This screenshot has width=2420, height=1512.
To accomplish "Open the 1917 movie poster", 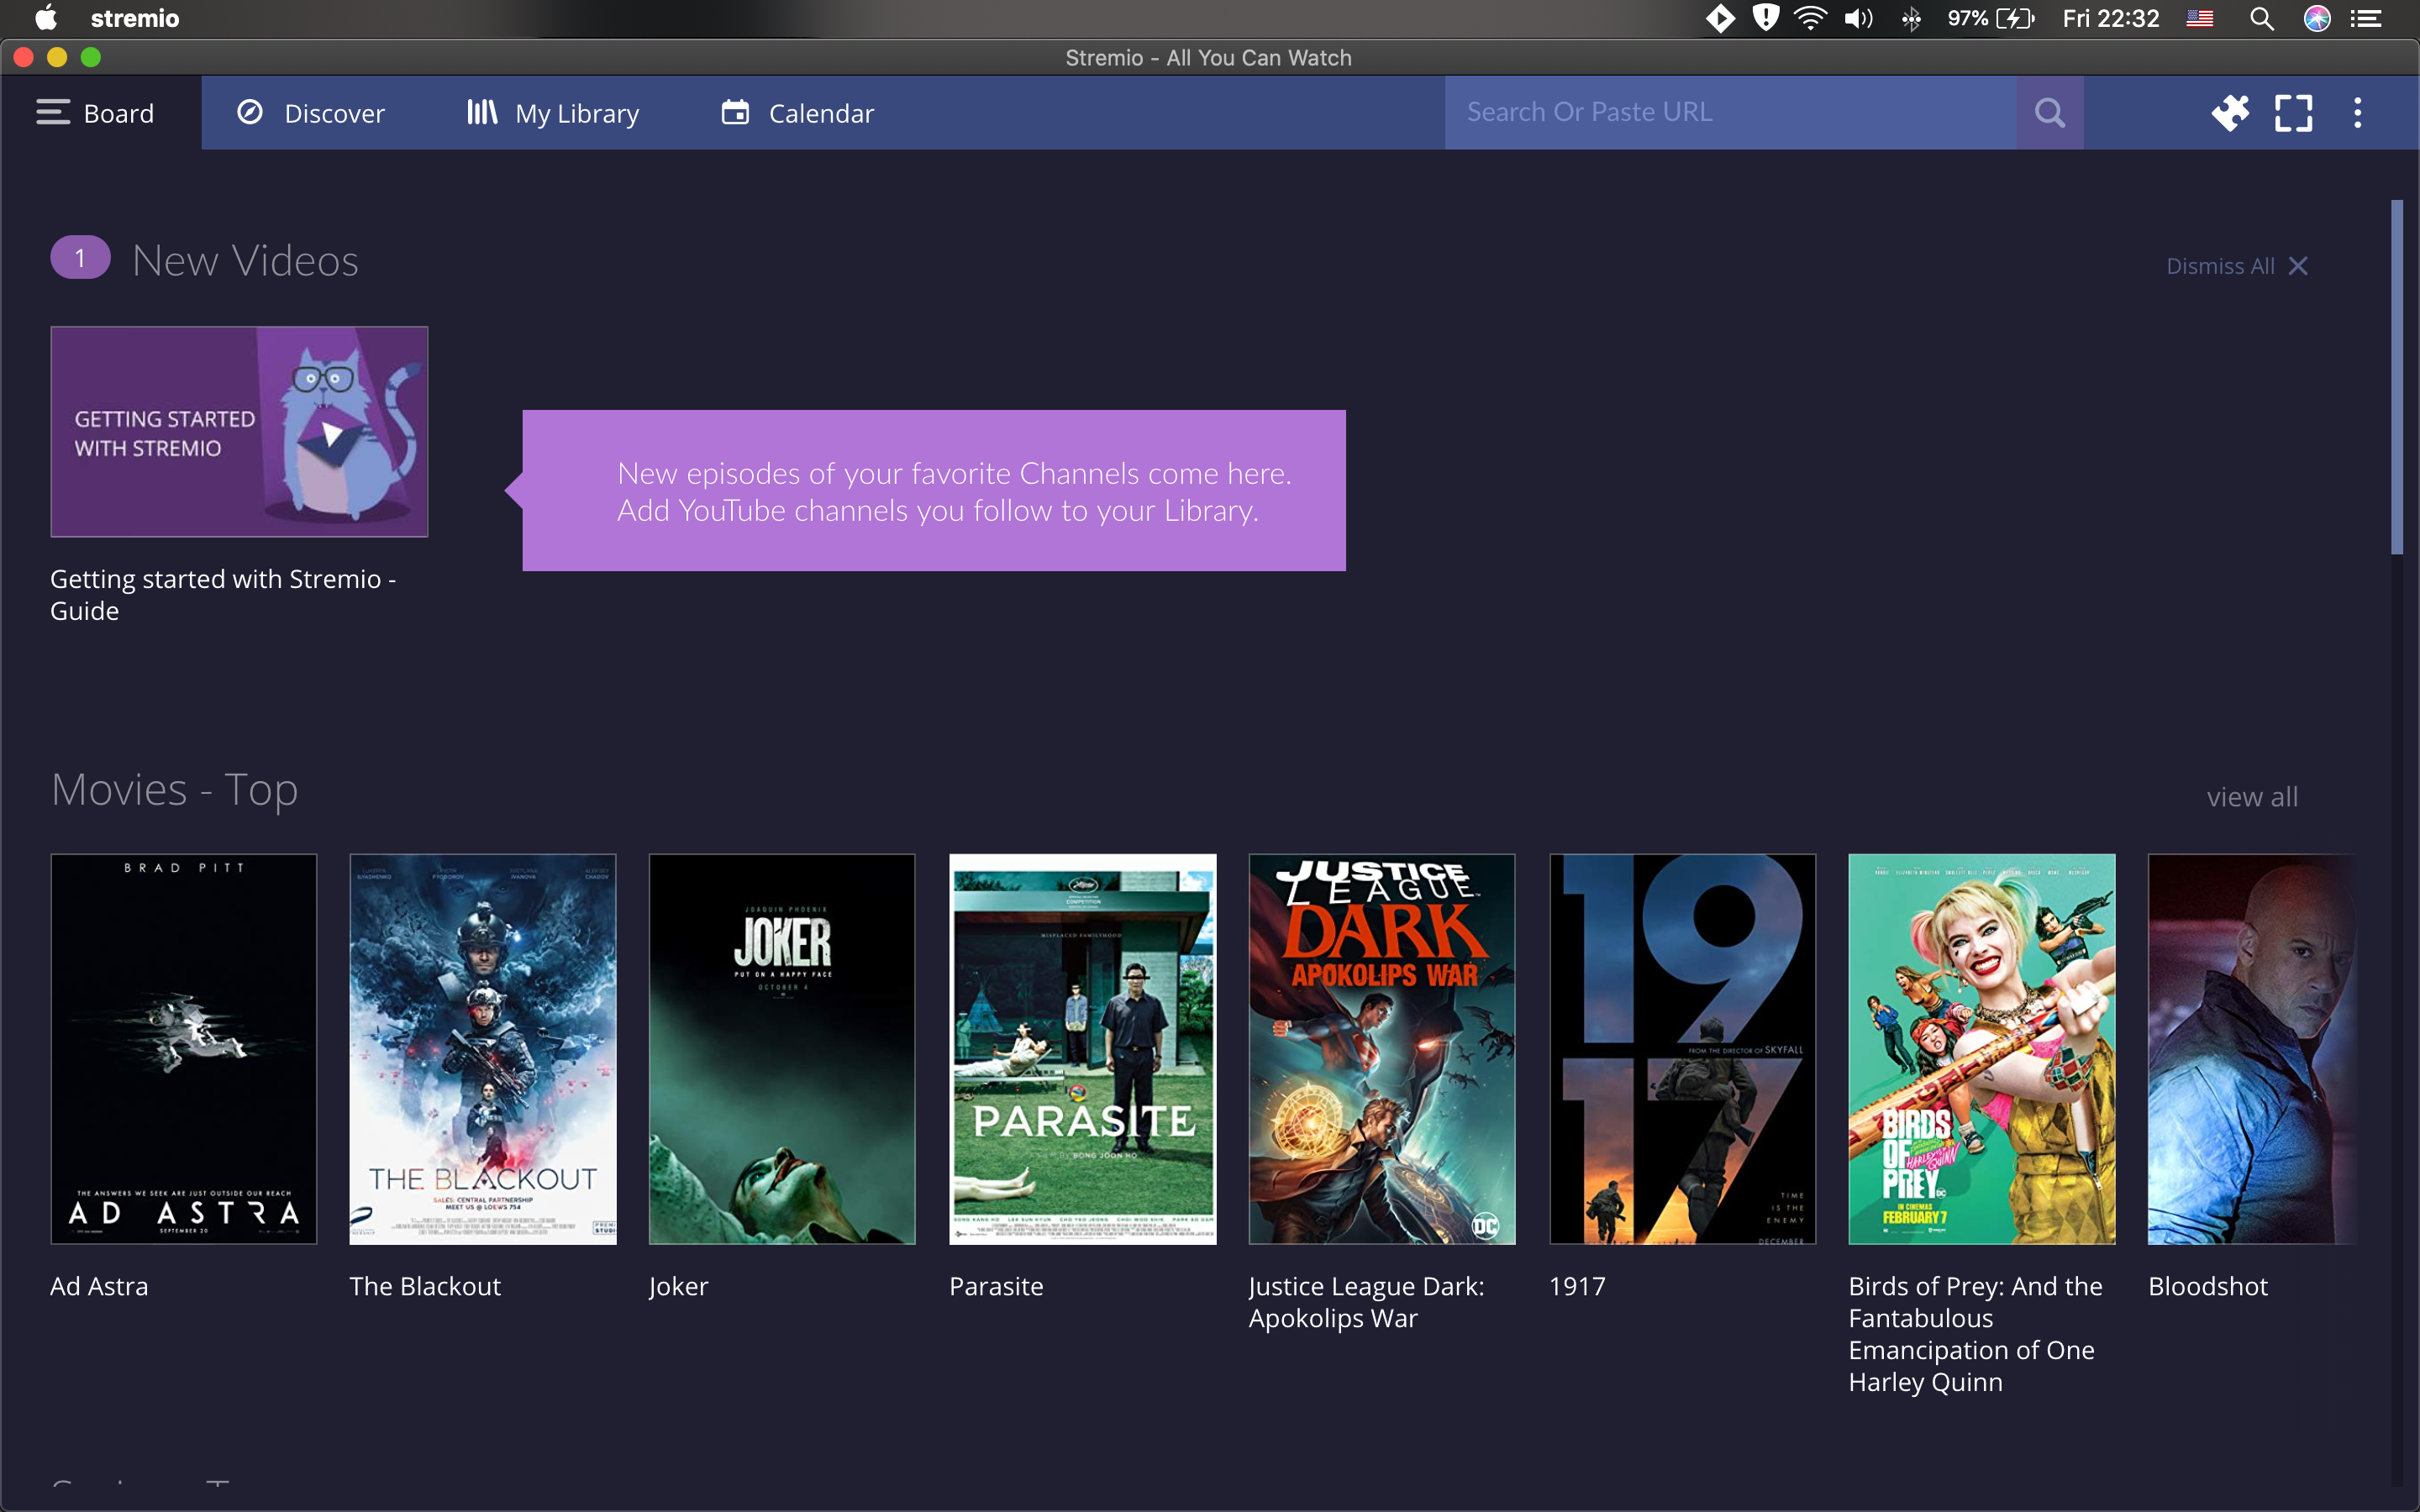I will click(x=1683, y=1049).
